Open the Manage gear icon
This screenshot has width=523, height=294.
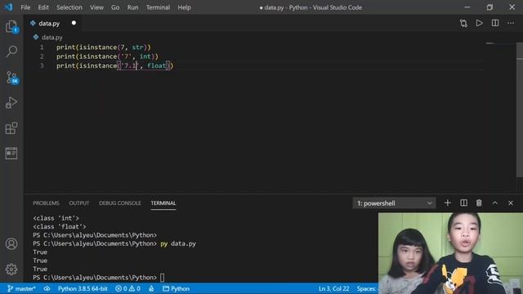(x=11, y=269)
